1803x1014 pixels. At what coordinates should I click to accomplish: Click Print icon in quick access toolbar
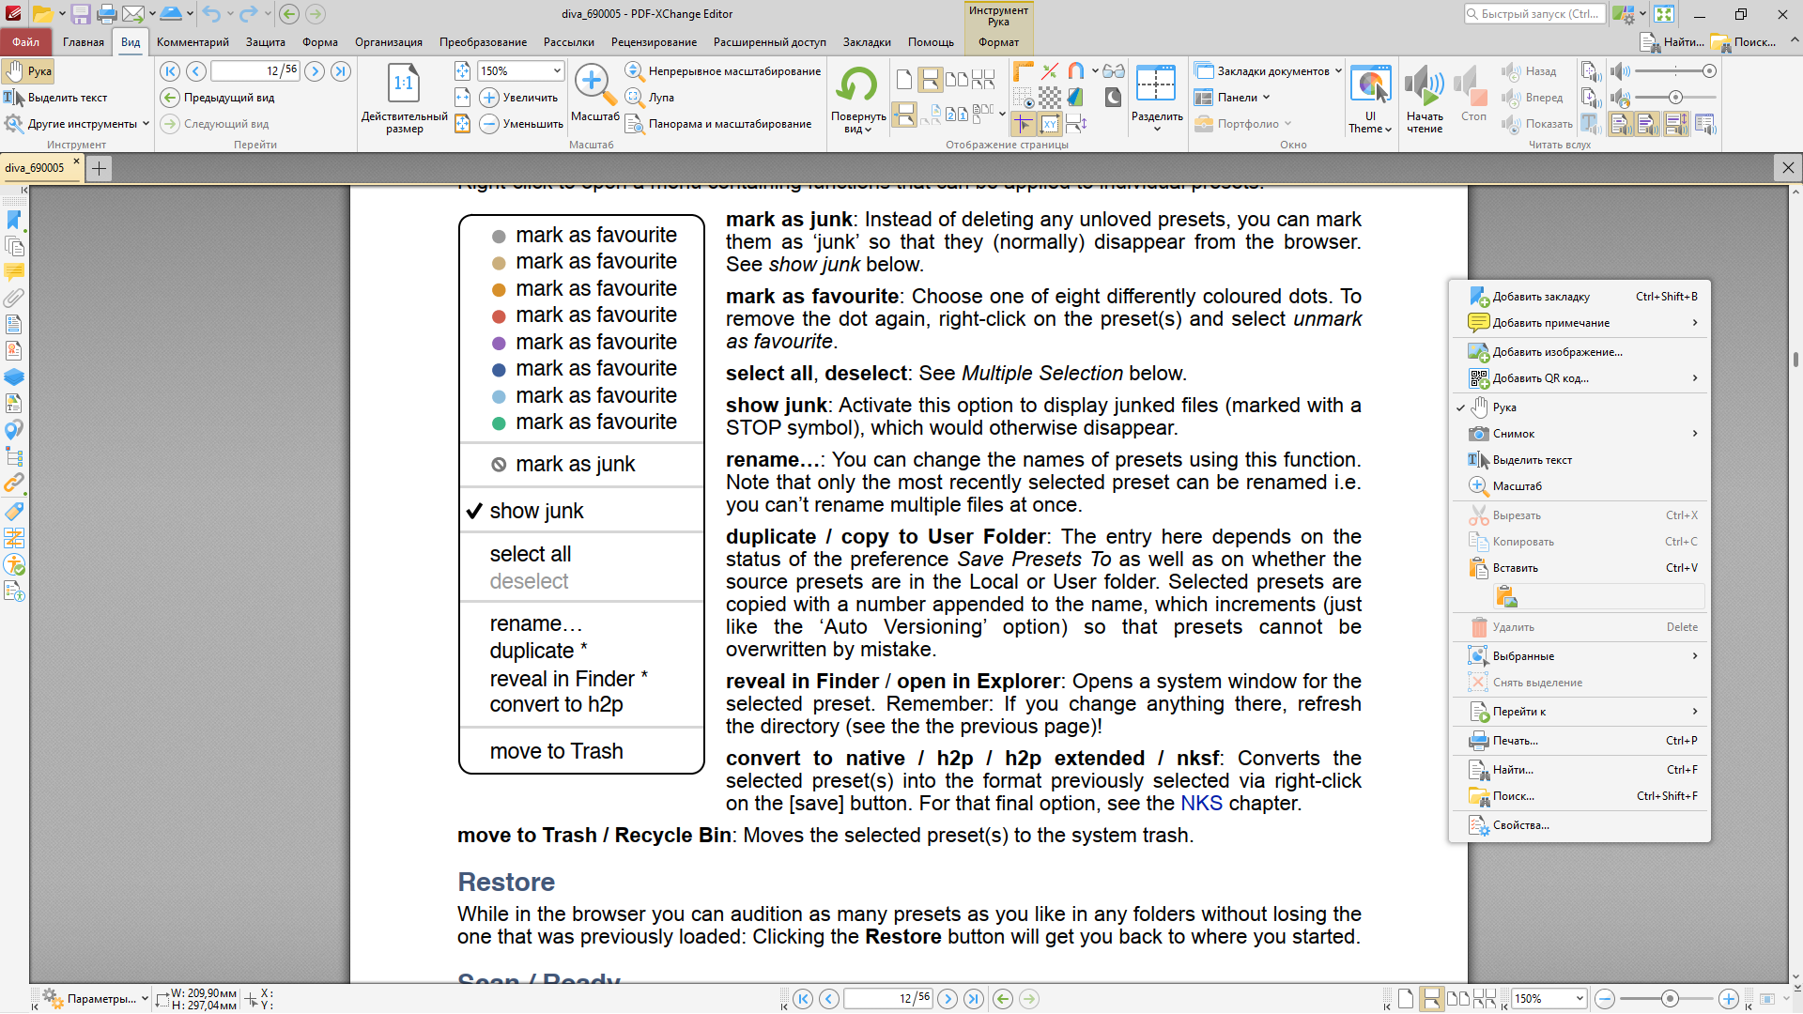(x=107, y=14)
